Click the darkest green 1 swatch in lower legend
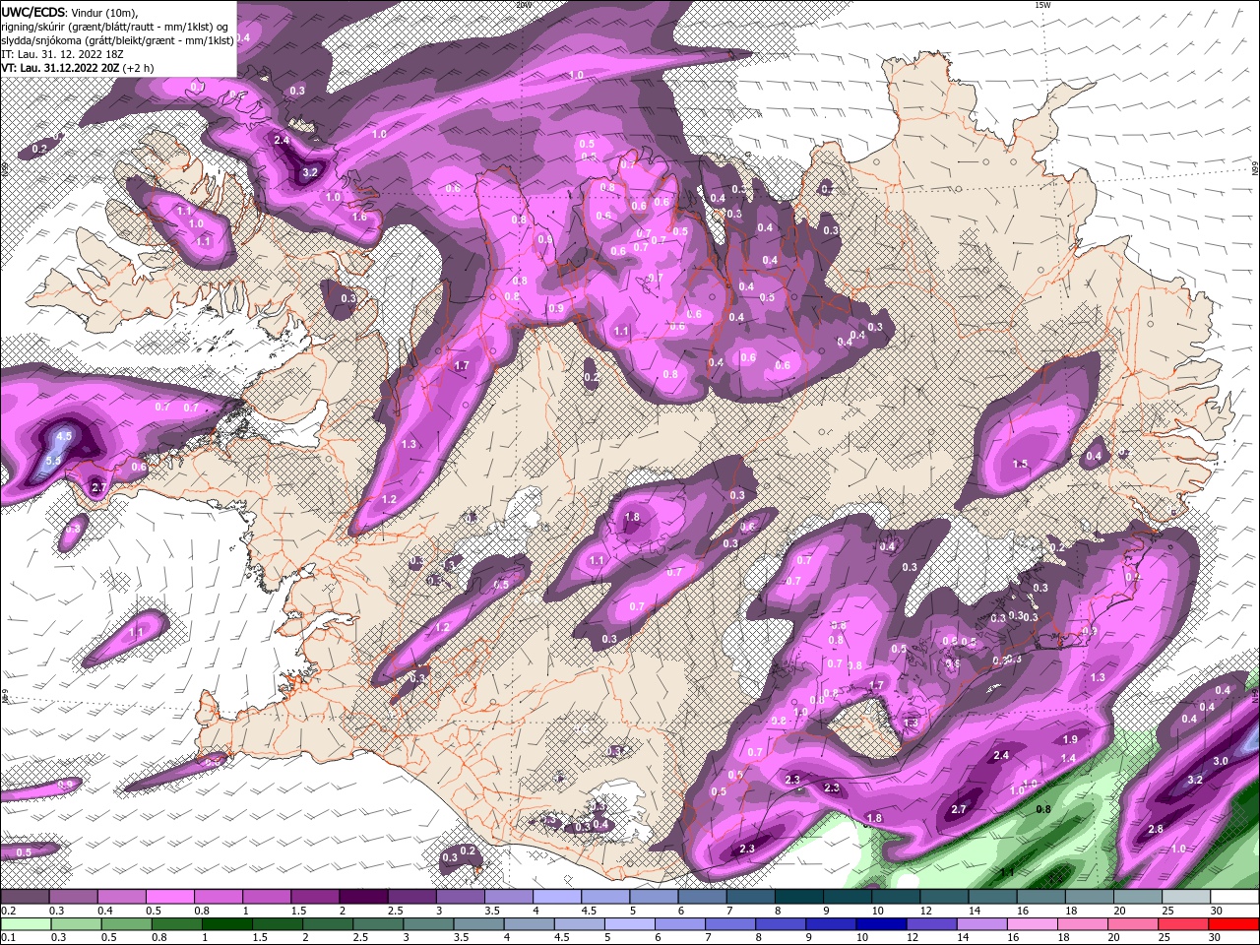The image size is (1260, 945). pyautogui.click(x=226, y=924)
